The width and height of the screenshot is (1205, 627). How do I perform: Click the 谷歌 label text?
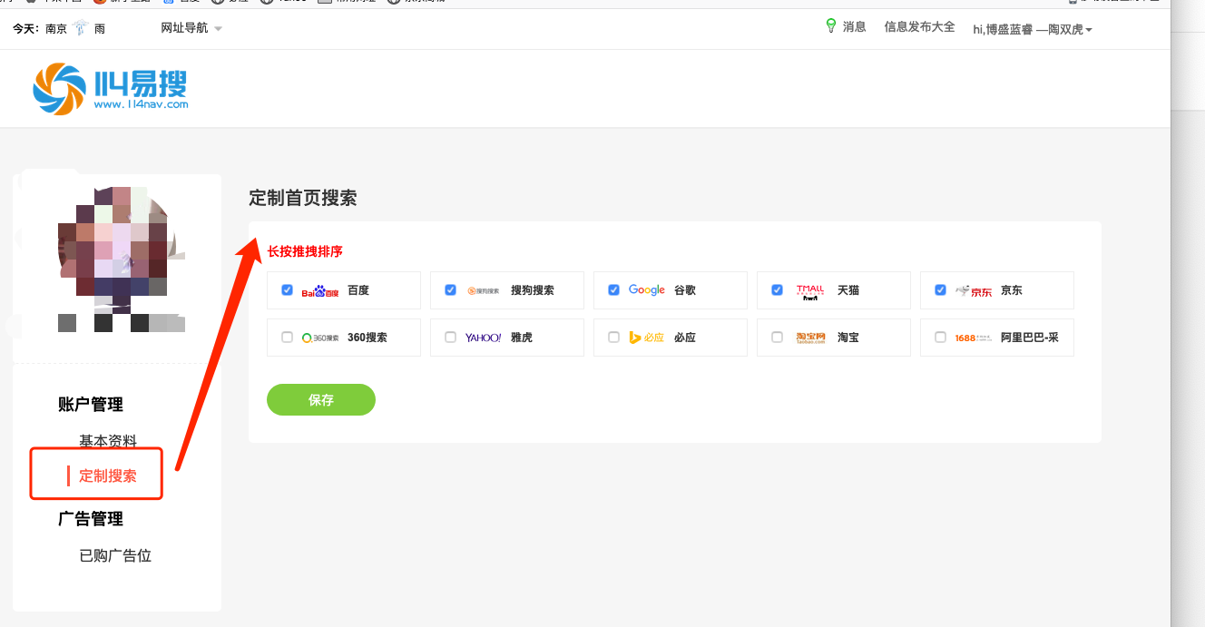[685, 290]
